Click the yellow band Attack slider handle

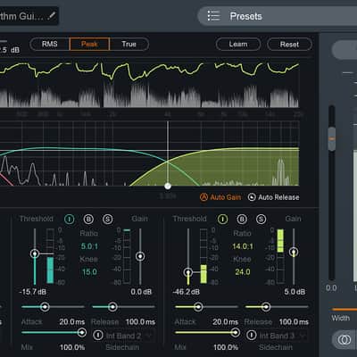198,307
